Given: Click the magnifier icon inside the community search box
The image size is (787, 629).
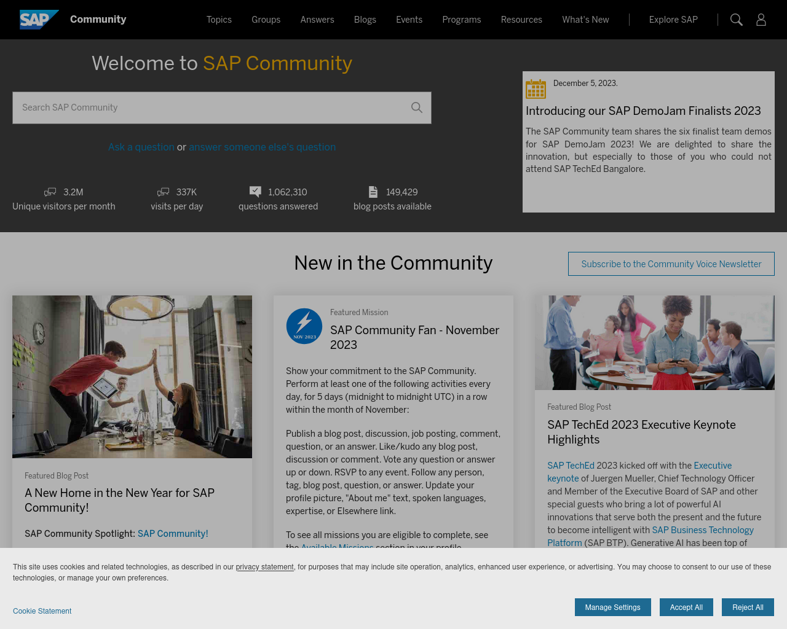Looking at the screenshot, I should [417, 107].
